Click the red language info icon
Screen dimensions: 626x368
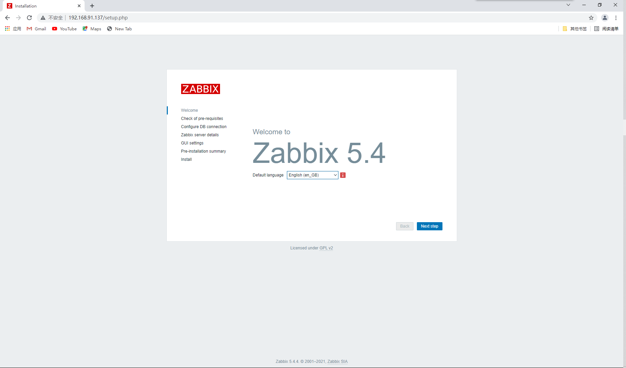(x=343, y=175)
